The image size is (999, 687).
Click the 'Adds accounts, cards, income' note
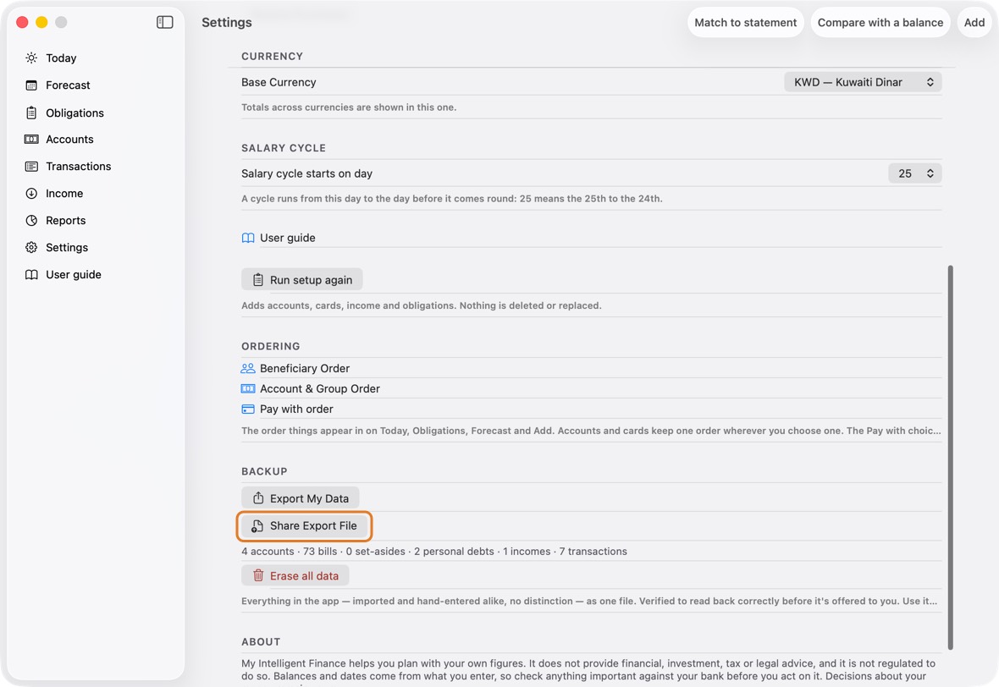click(421, 305)
